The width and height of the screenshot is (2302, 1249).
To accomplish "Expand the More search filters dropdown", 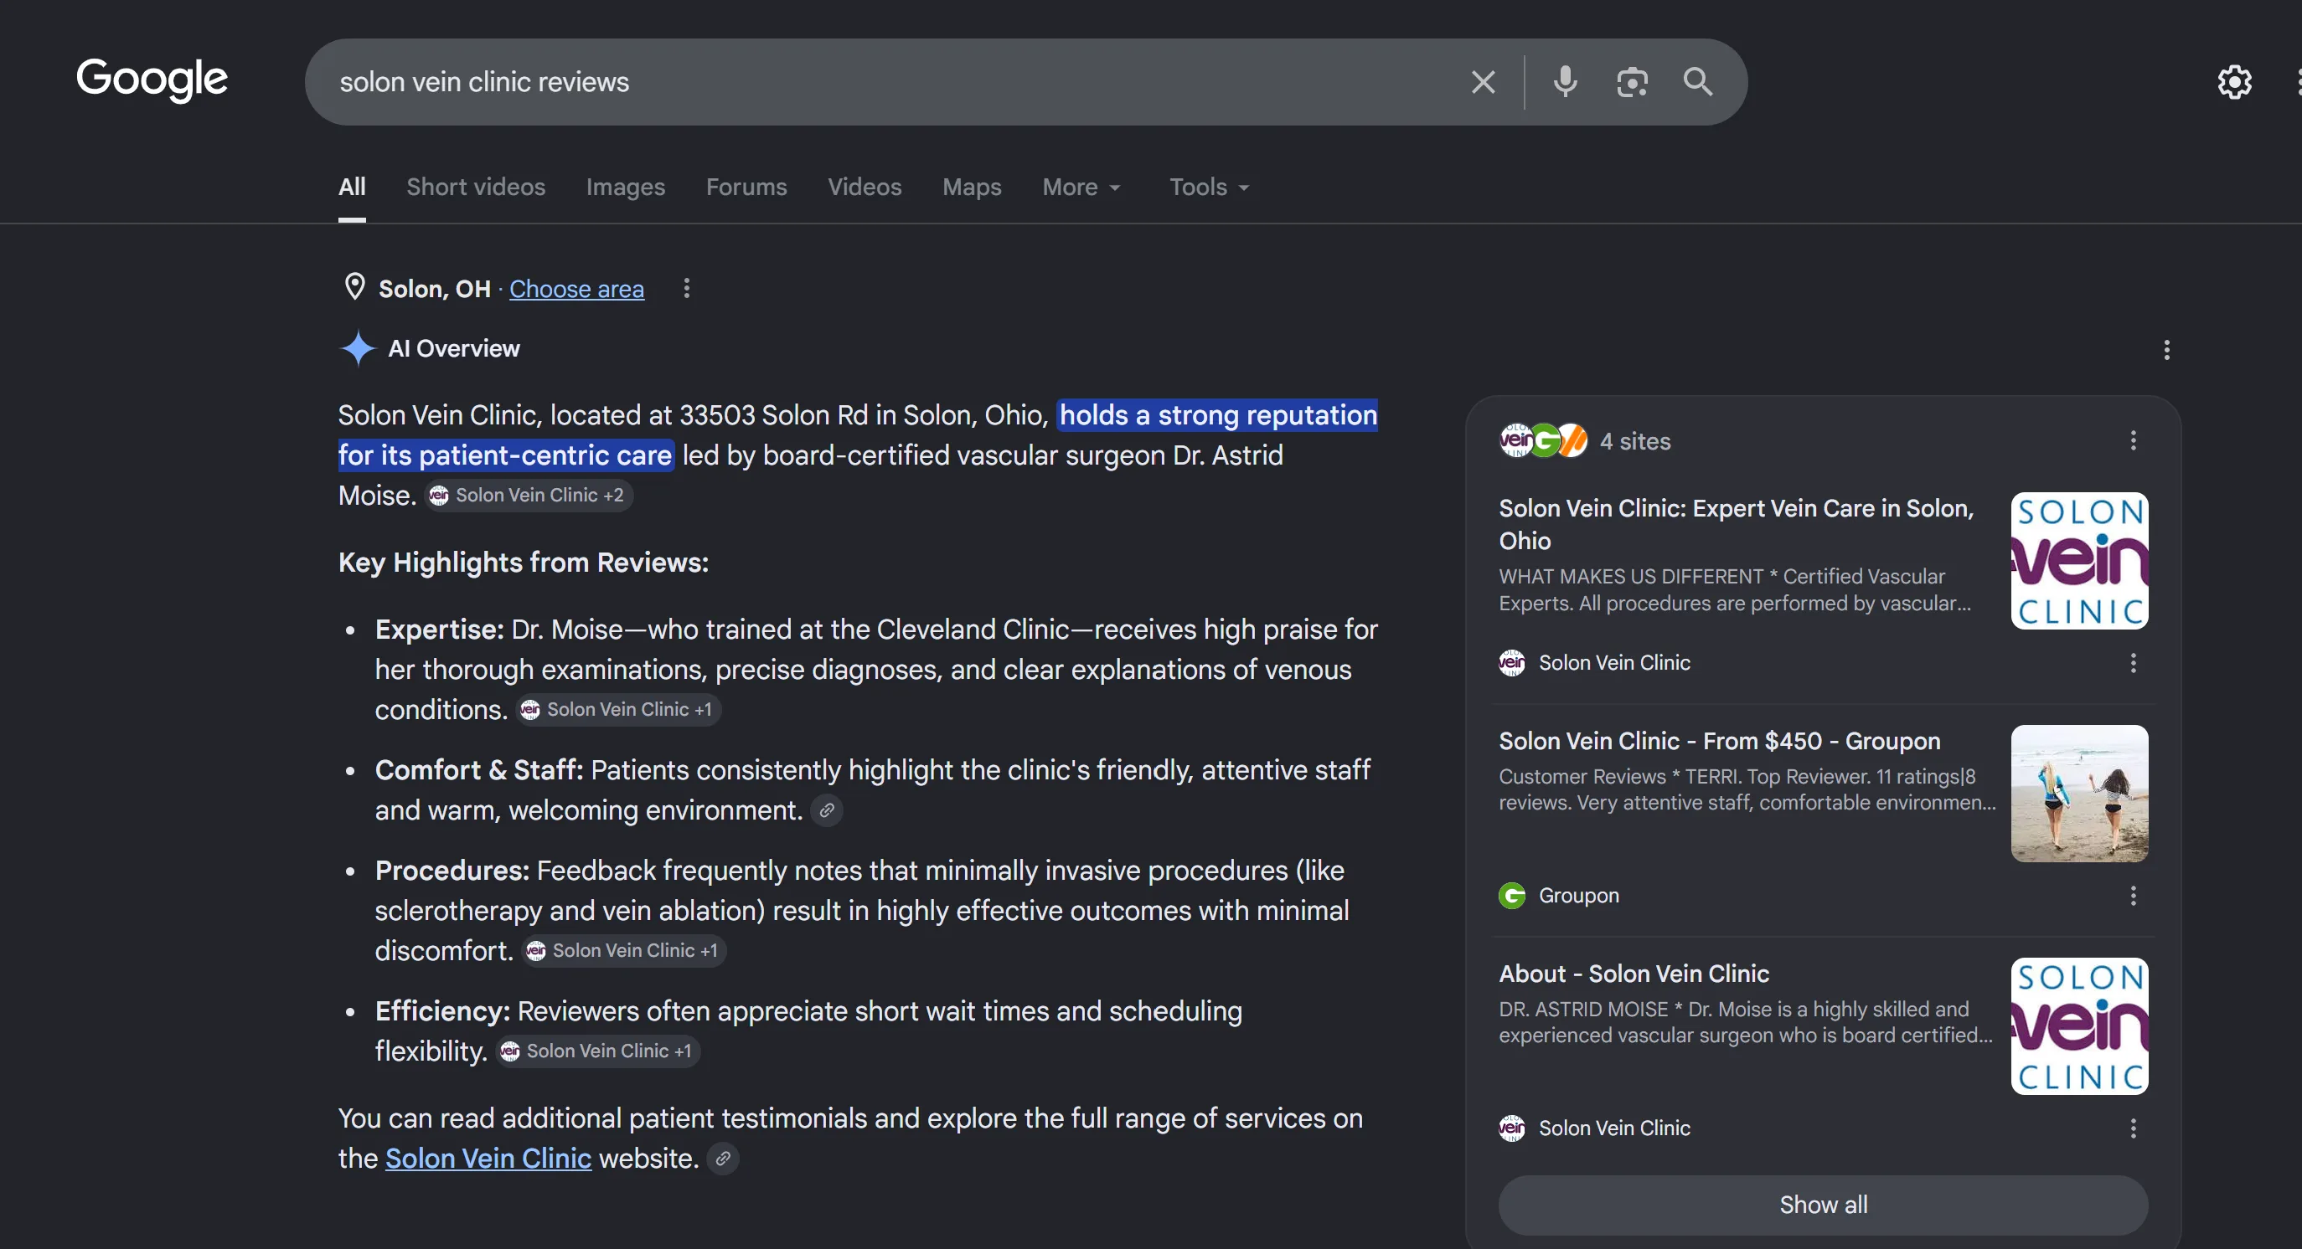I will pyautogui.click(x=1081, y=187).
